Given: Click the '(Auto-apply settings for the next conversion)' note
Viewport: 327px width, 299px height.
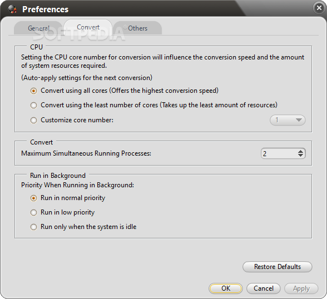Looking at the screenshot, I should click(87, 78).
